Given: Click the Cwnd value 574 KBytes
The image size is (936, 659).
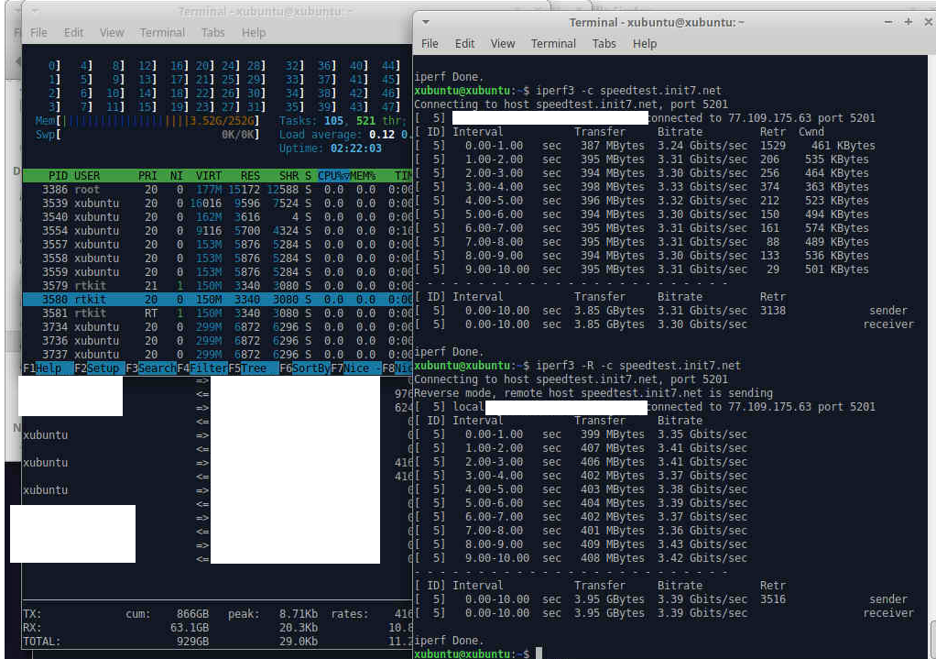Looking at the screenshot, I should (836, 228).
